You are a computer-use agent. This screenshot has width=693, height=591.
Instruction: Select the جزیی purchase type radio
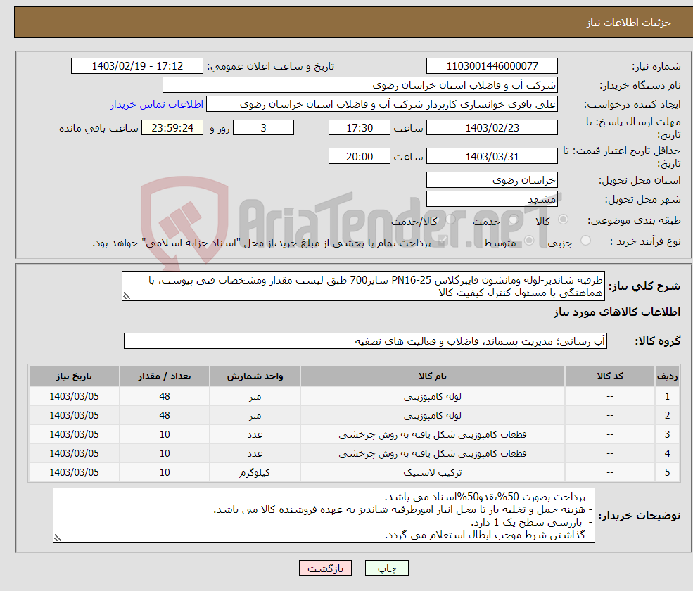pos(585,241)
